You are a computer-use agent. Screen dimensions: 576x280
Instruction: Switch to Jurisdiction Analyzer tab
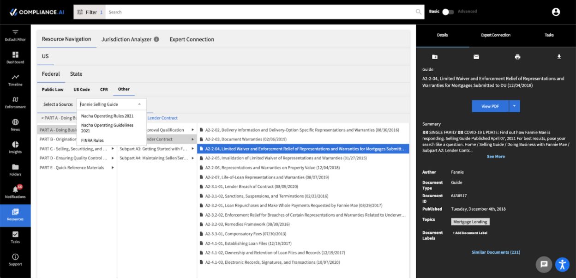126,39
